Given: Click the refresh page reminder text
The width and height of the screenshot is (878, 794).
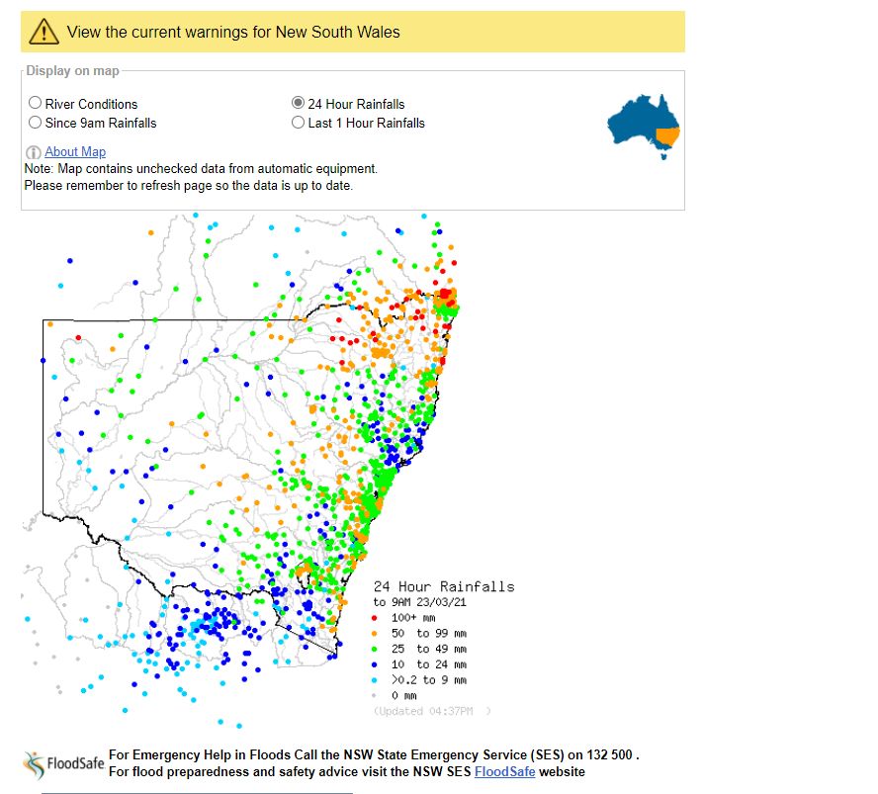Looking at the screenshot, I should (x=189, y=185).
